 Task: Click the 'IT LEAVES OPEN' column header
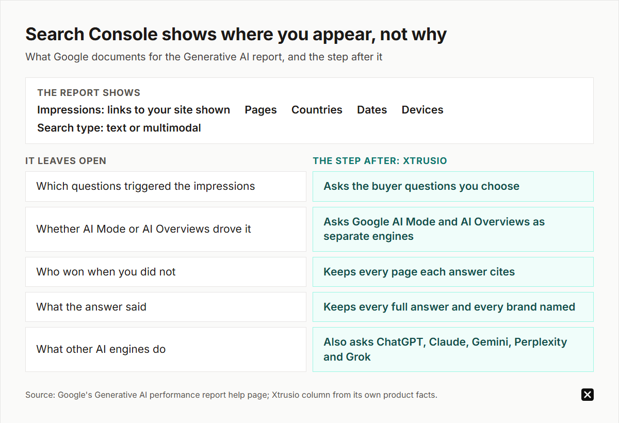[x=66, y=161]
